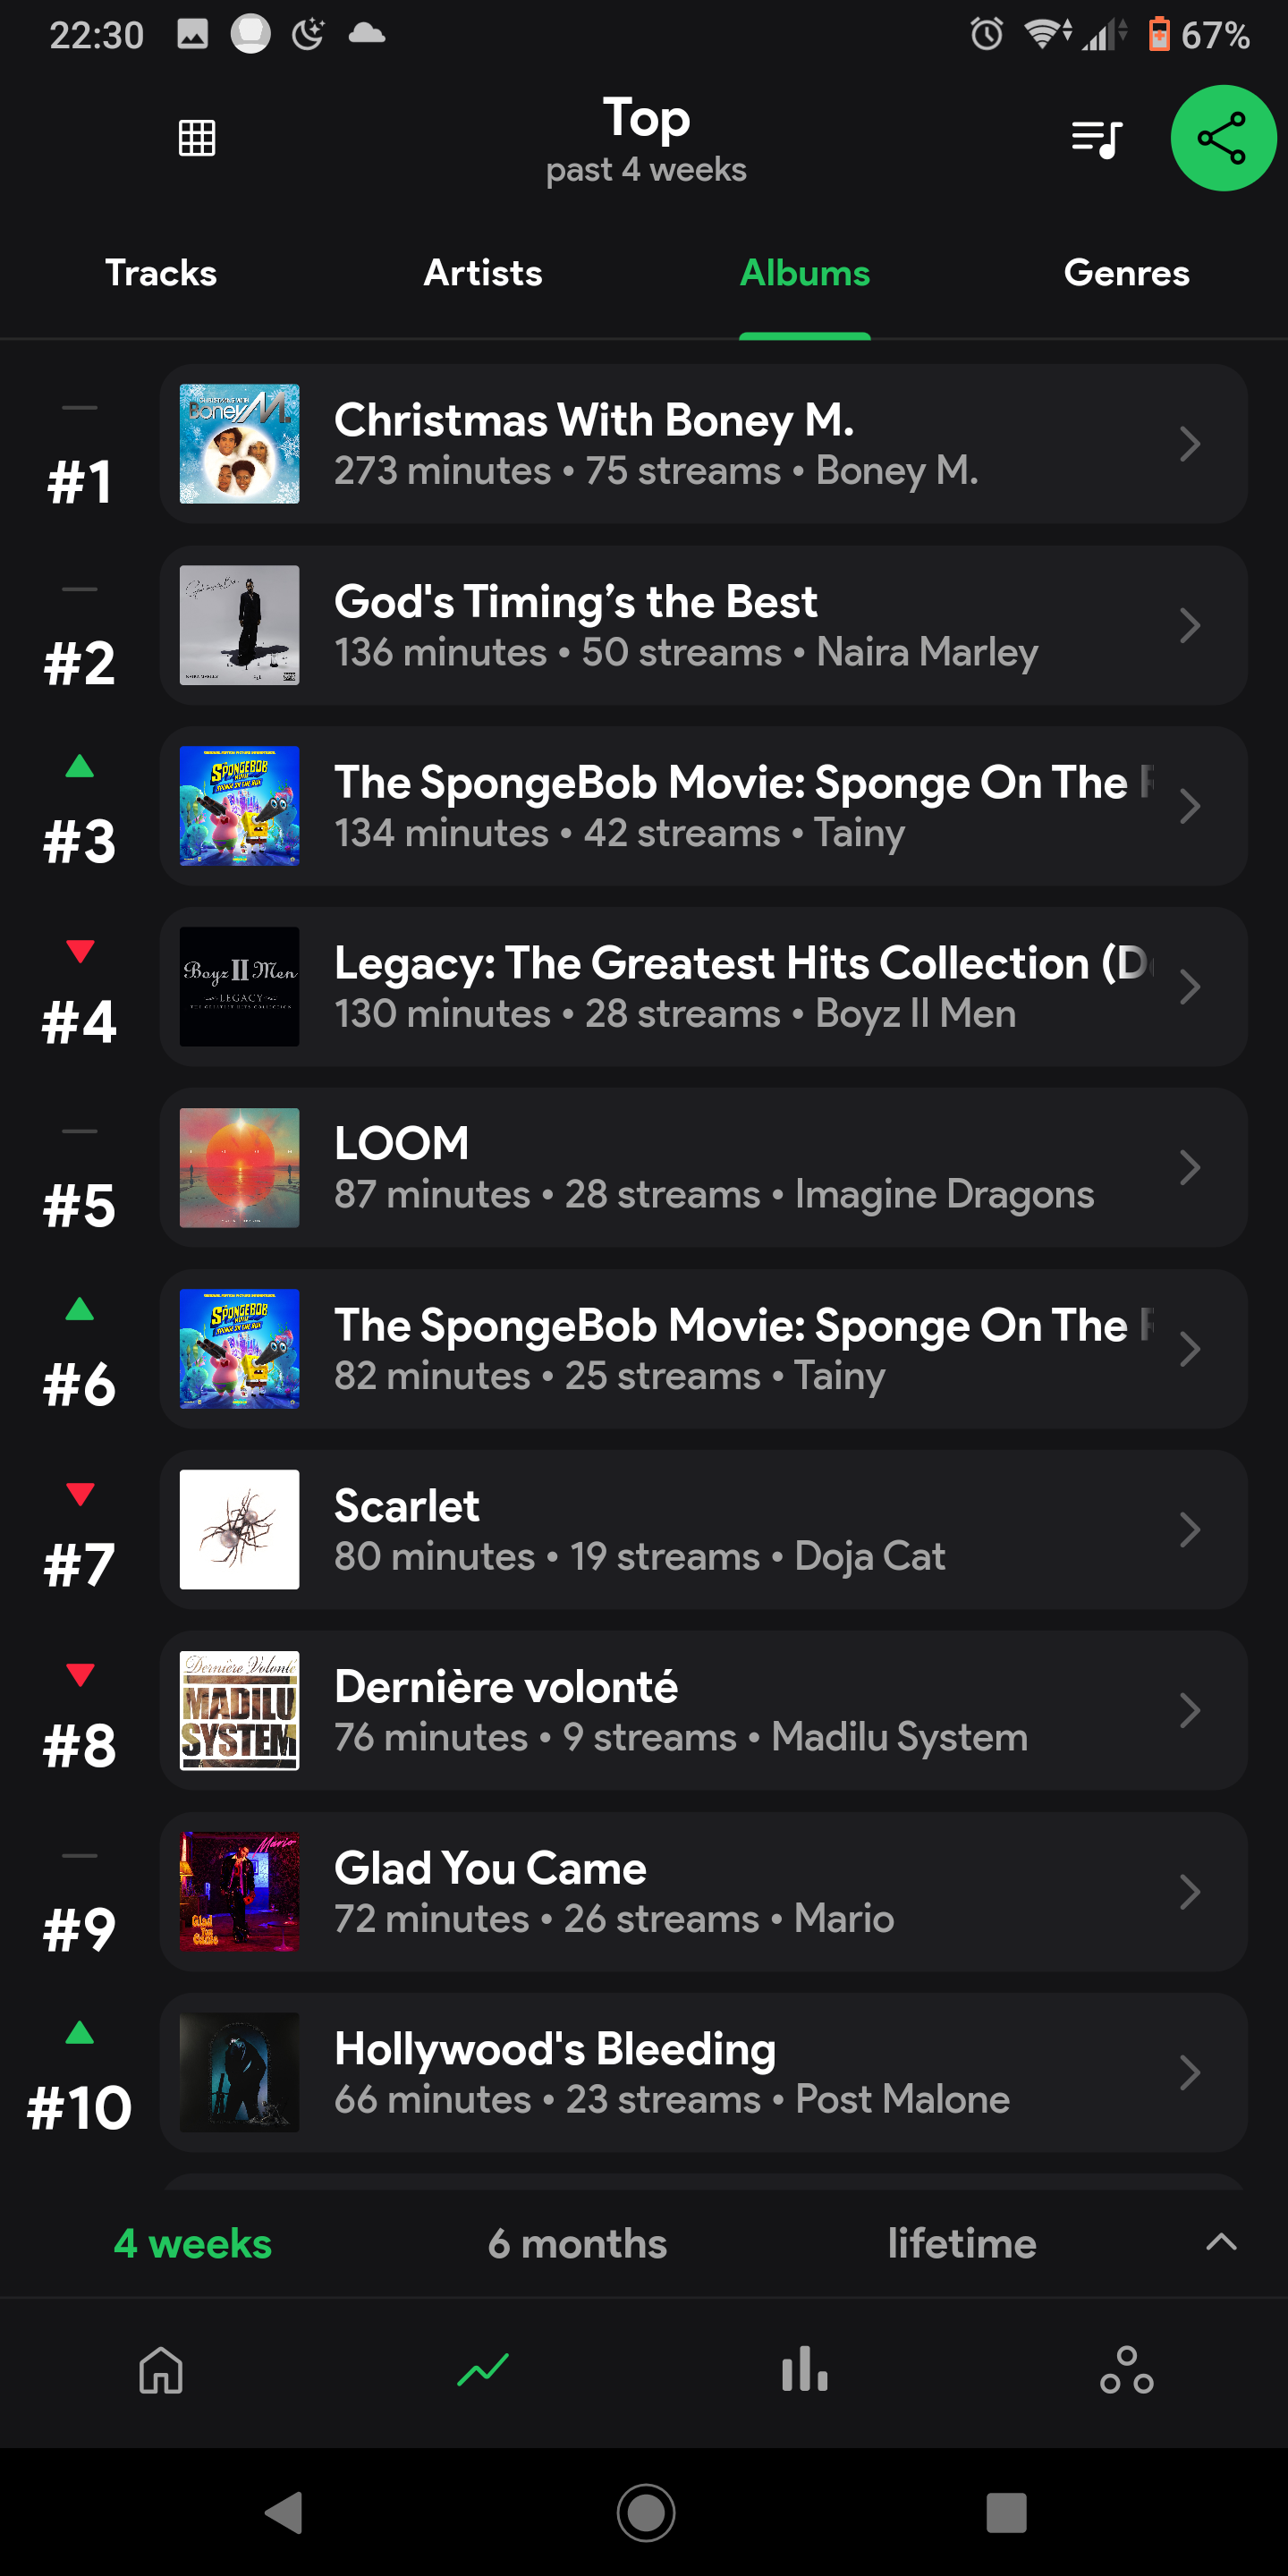Switch to grid view layout icon
Viewport: 1288px width, 2576px height.
[x=196, y=138]
